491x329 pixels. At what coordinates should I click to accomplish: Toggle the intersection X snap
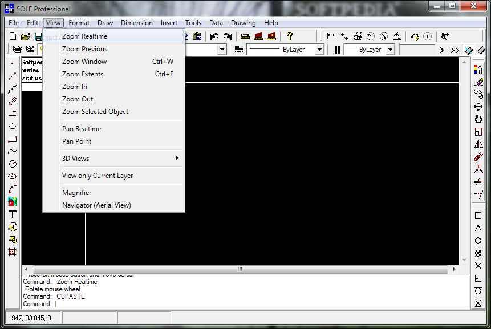coord(478,266)
